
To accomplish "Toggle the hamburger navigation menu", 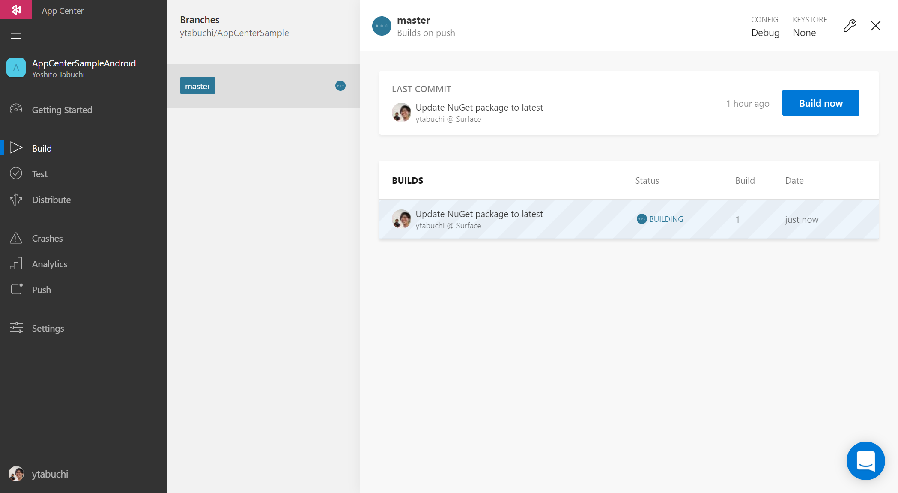I will click(16, 36).
